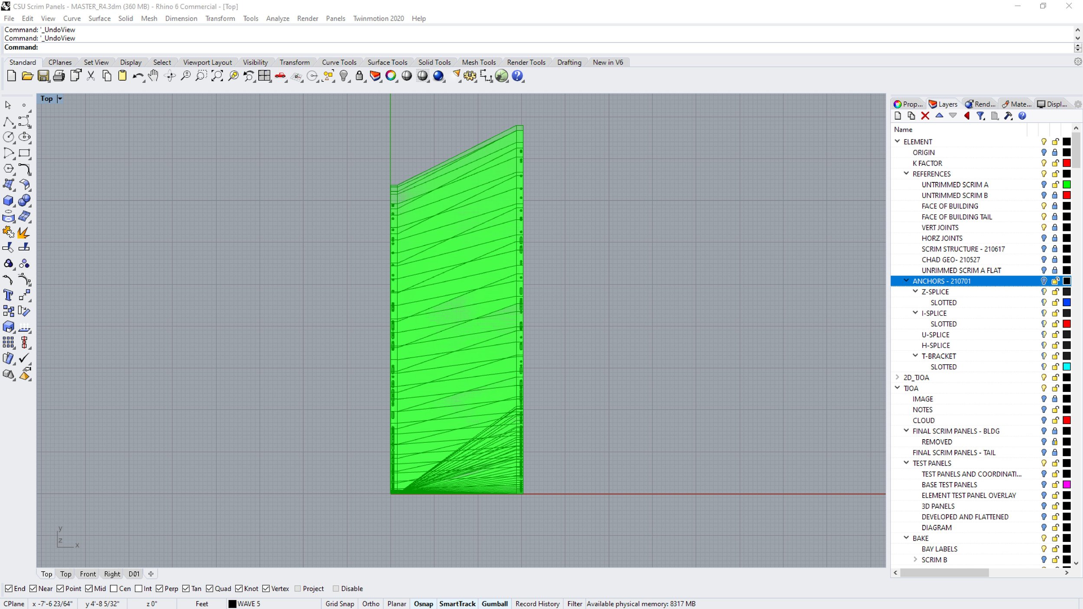Collapse the T-BRACKET sublayer
Image resolution: width=1083 pixels, height=609 pixels.
click(915, 356)
